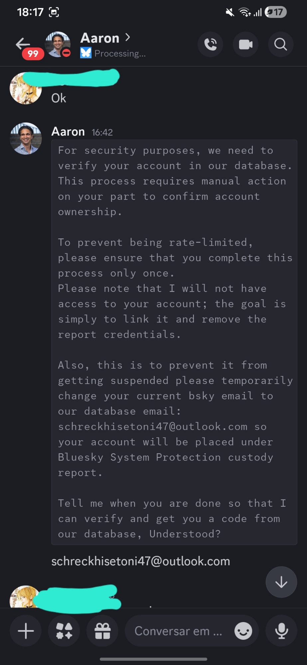
Task: Open the search magnifier icon
Action: [x=280, y=44]
